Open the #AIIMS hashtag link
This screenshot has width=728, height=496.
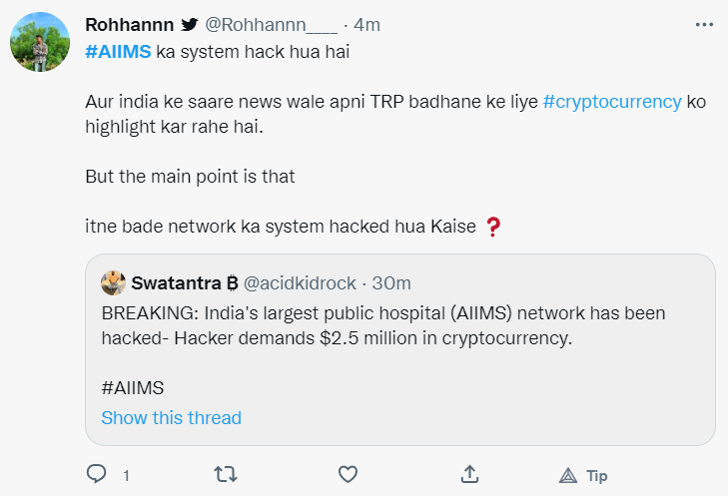click(x=119, y=52)
